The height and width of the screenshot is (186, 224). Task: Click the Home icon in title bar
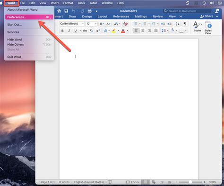(x=59, y=11)
